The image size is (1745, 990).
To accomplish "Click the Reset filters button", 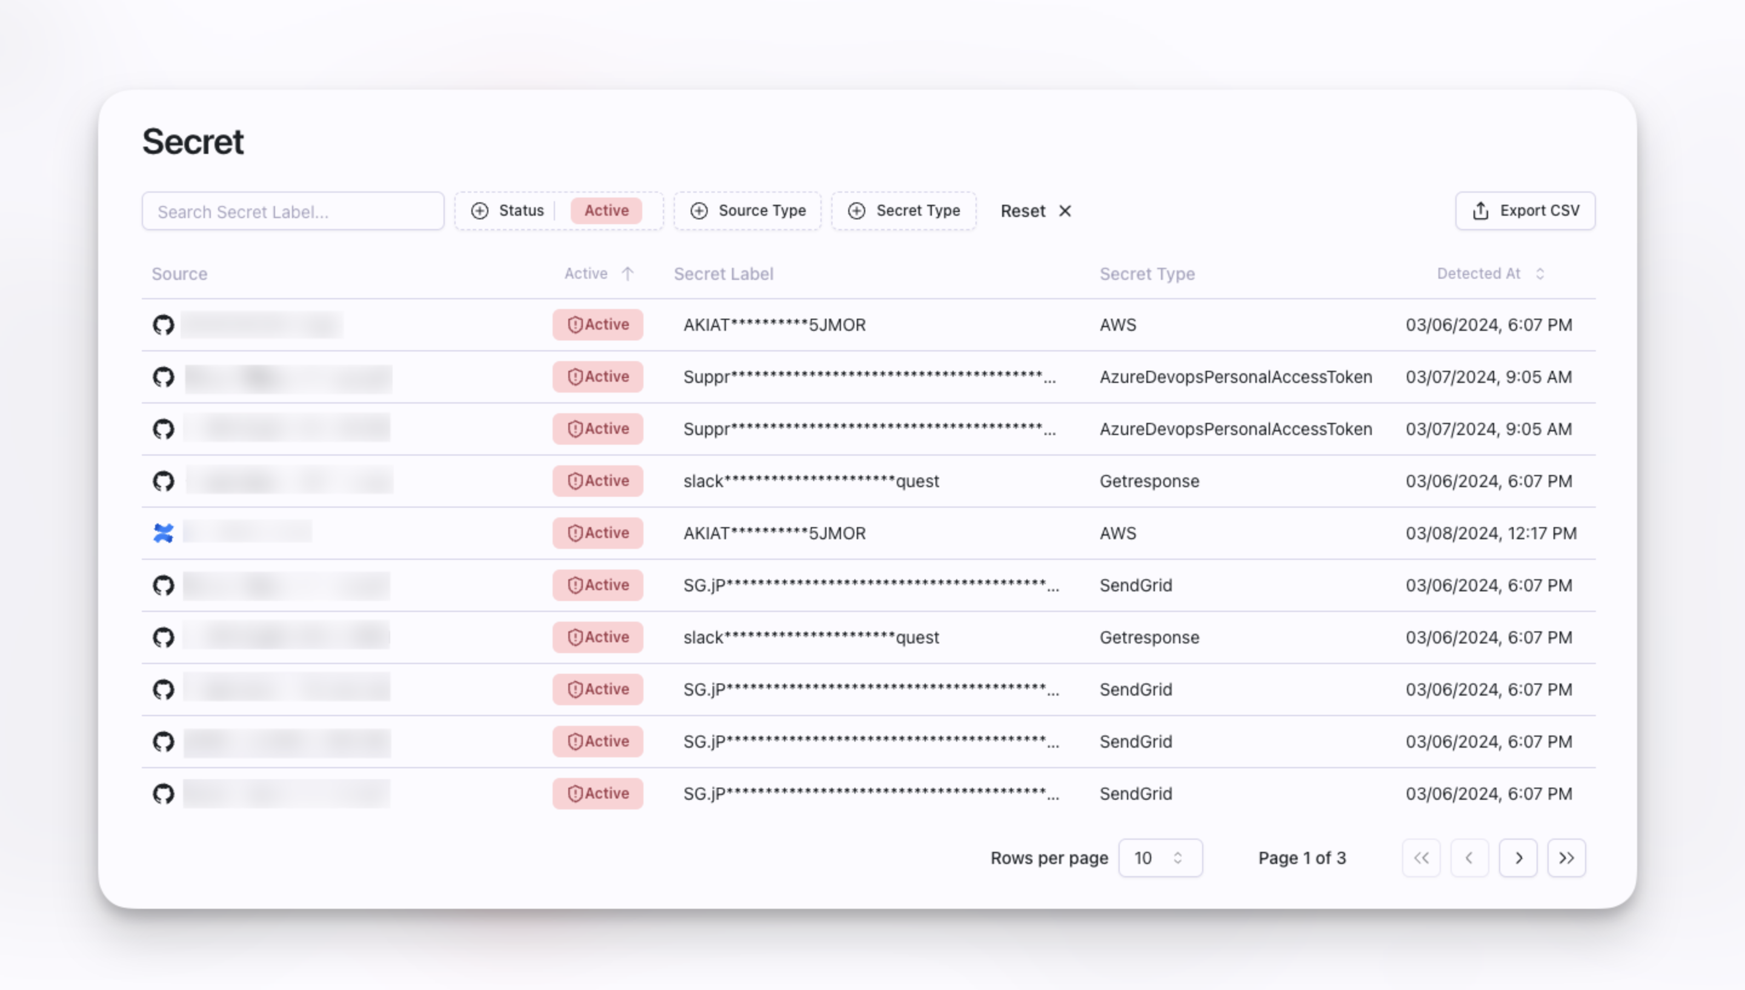I will click(x=1023, y=211).
